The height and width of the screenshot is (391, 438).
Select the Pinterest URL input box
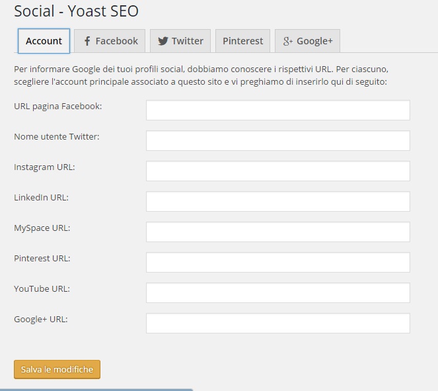[x=278, y=263]
